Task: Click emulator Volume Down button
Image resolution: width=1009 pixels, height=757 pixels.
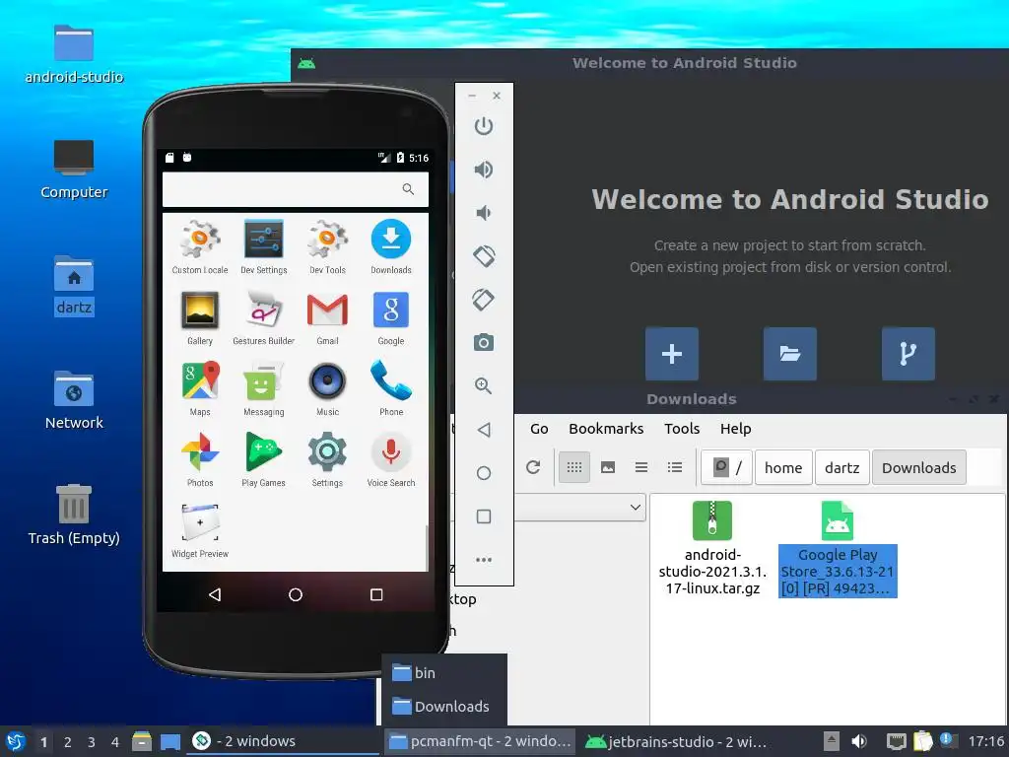Action: [x=484, y=213]
